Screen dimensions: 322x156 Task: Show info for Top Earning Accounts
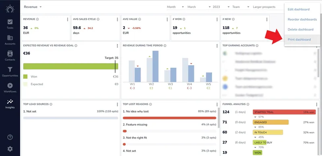click(x=257, y=45)
